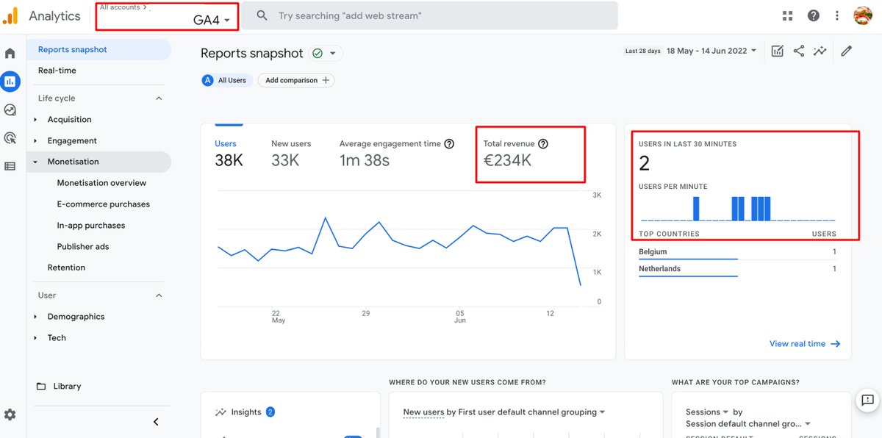Collapse the Life cycle section
Image resolution: width=882 pixels, height=438 pixels.
pos(159,98)
